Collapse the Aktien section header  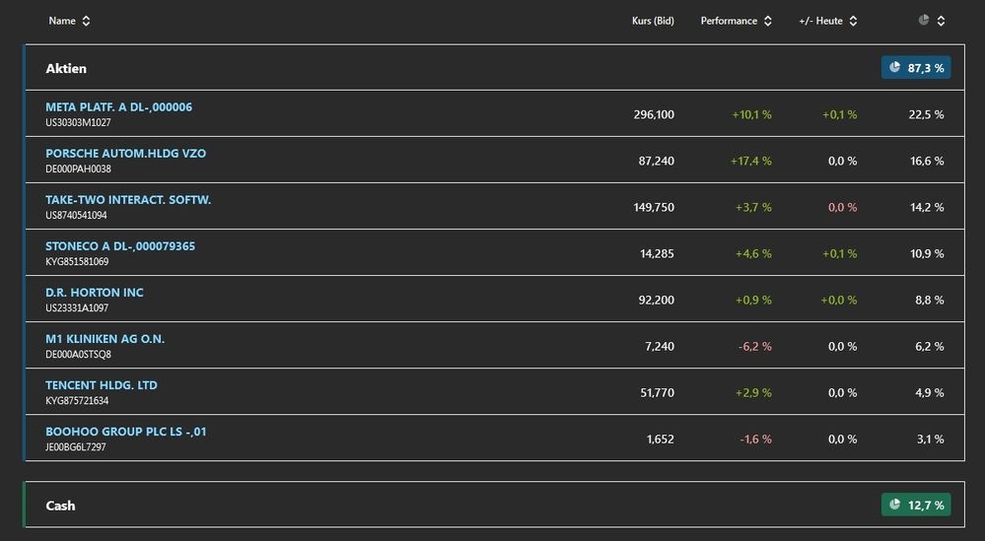click(66, 68)
